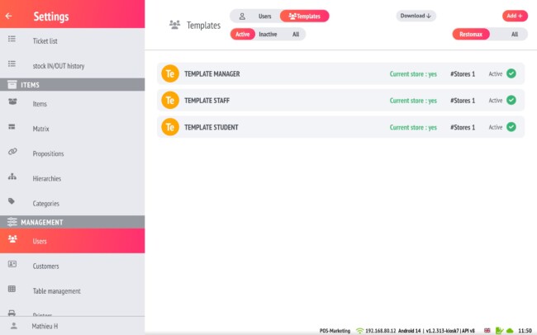
Task: Click the Matrix icon in the sidebar
Action: click(x=12, y=126)
